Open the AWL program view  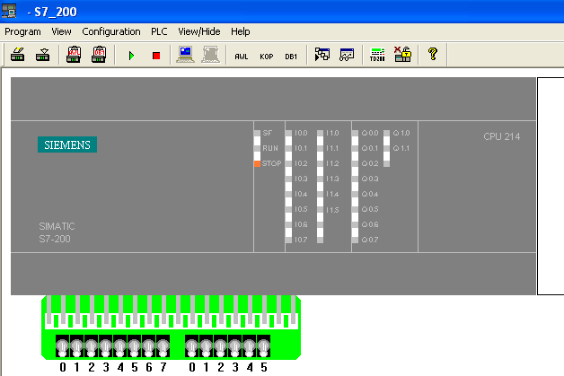coord(242,57)
